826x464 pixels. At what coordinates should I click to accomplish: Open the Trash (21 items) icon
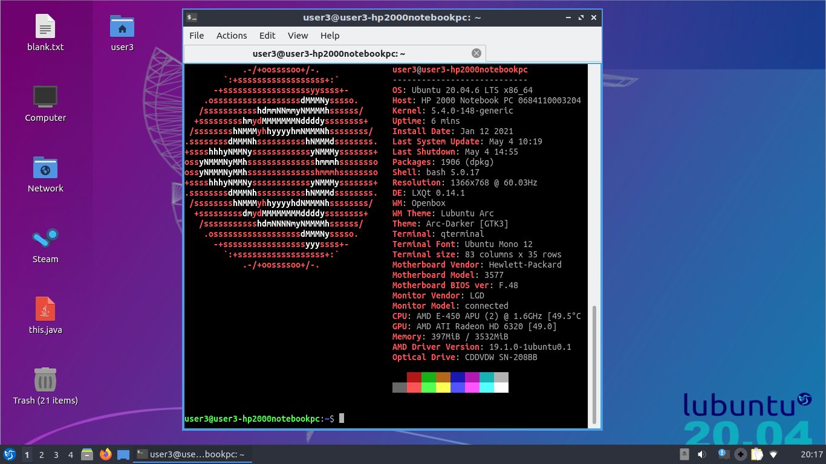point(45,380)
